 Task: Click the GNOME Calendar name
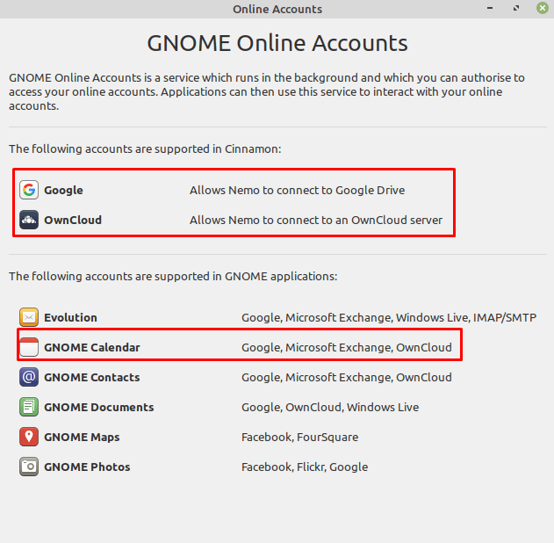pyautogui.click(x=92, y=347)
